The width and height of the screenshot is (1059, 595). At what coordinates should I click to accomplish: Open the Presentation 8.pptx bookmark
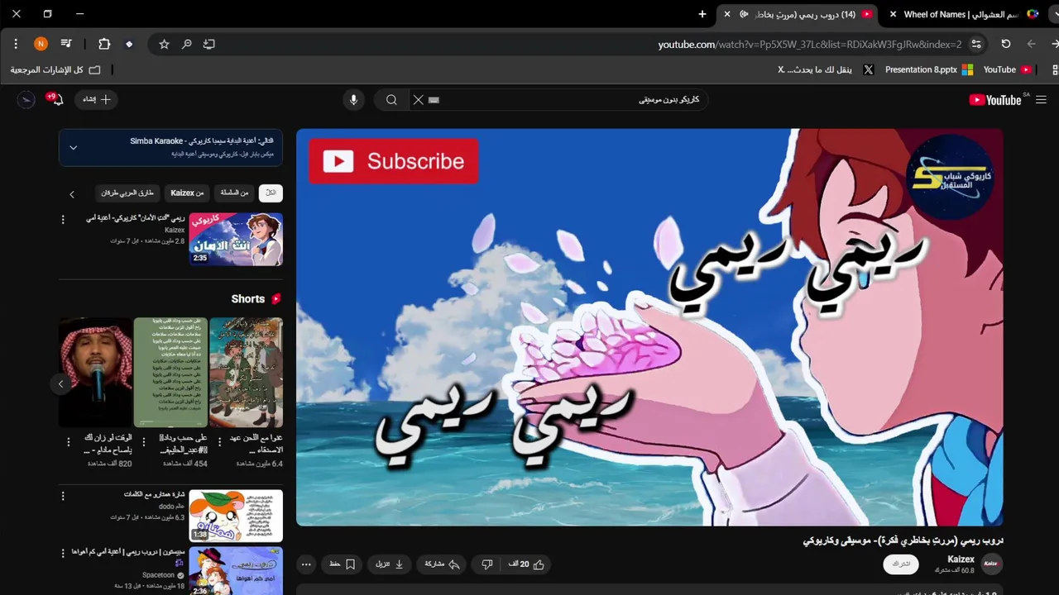[928, 70]
